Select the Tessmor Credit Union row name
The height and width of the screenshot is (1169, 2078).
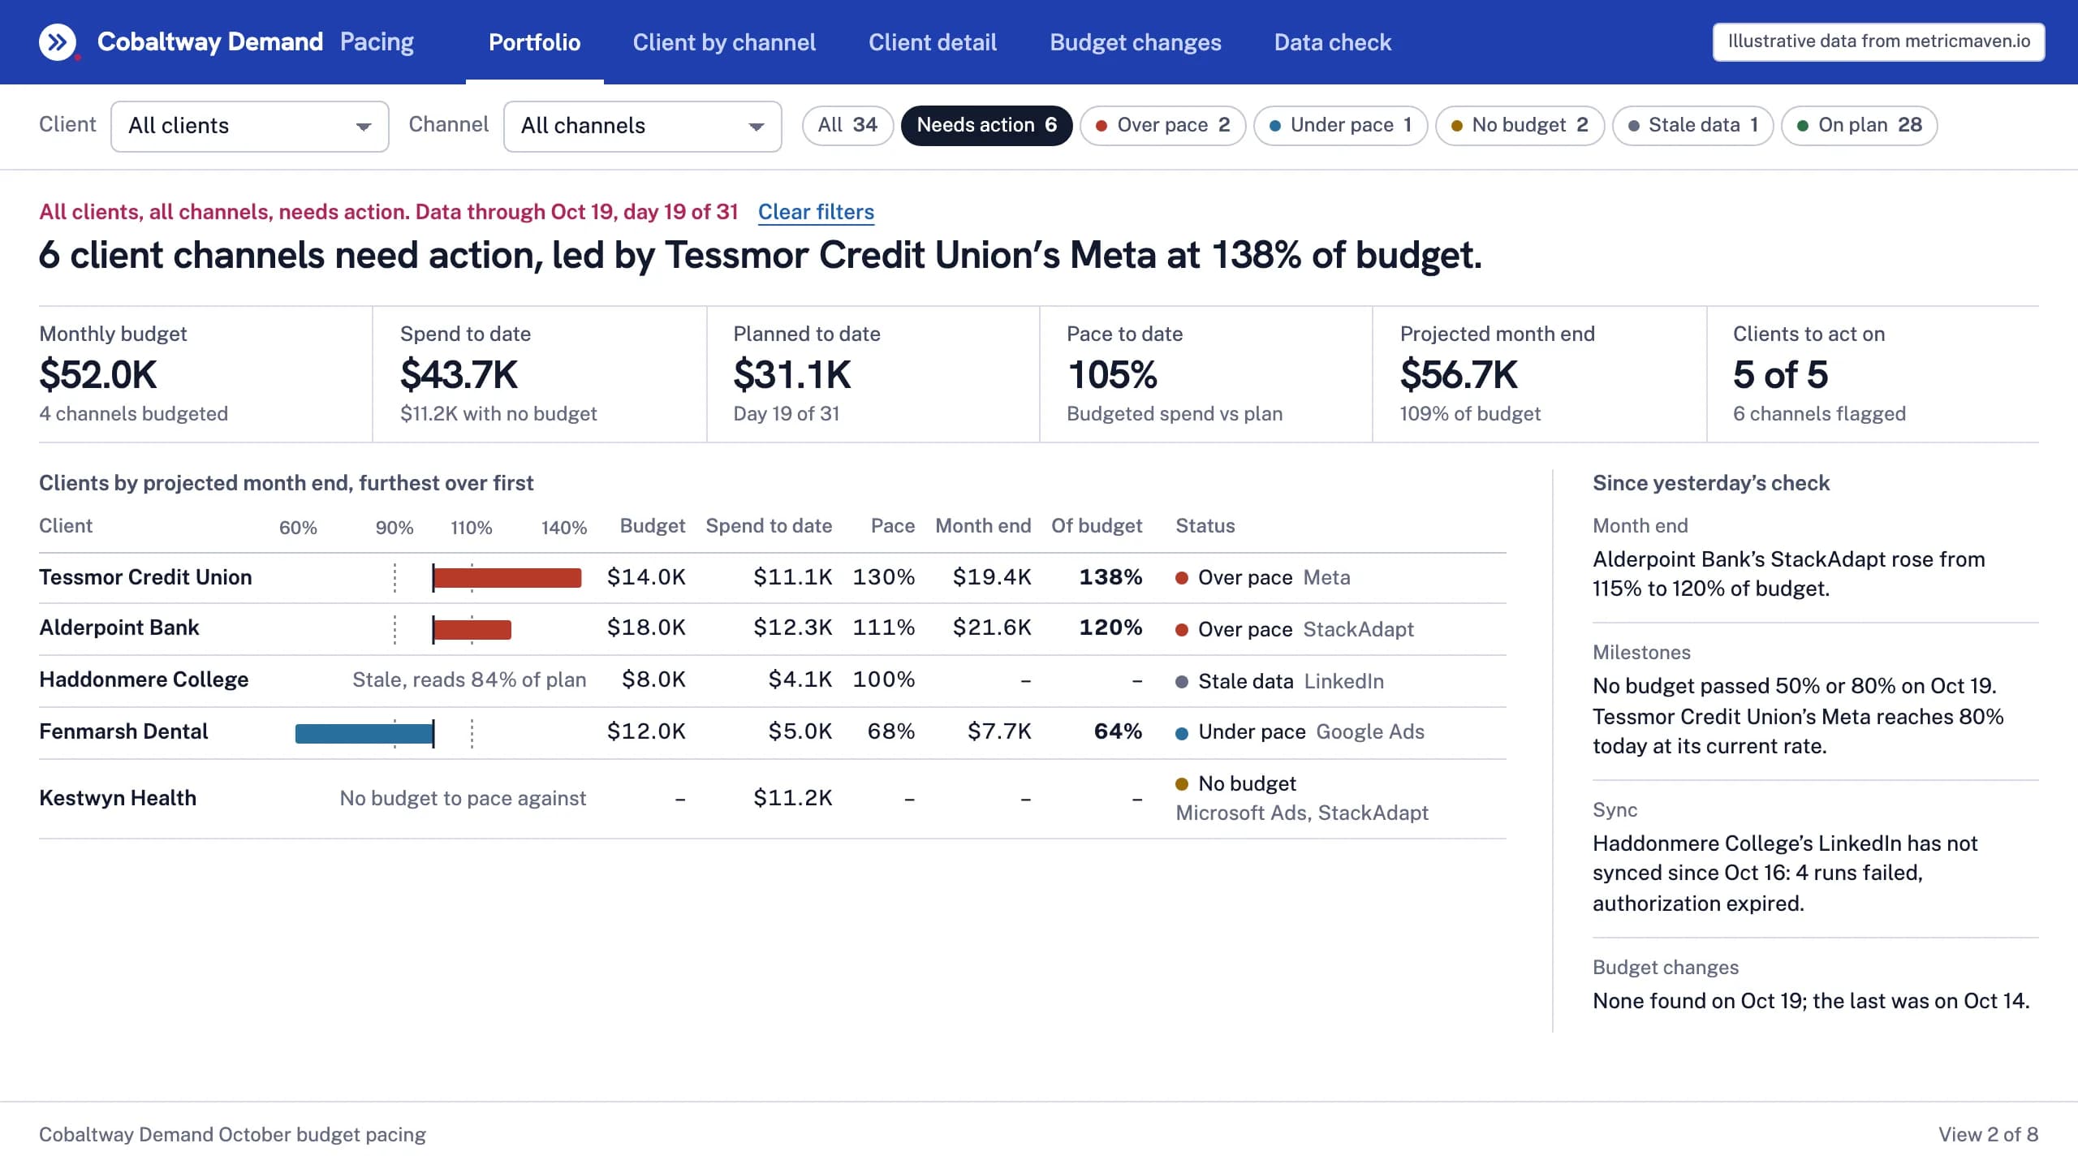point(145,577)
